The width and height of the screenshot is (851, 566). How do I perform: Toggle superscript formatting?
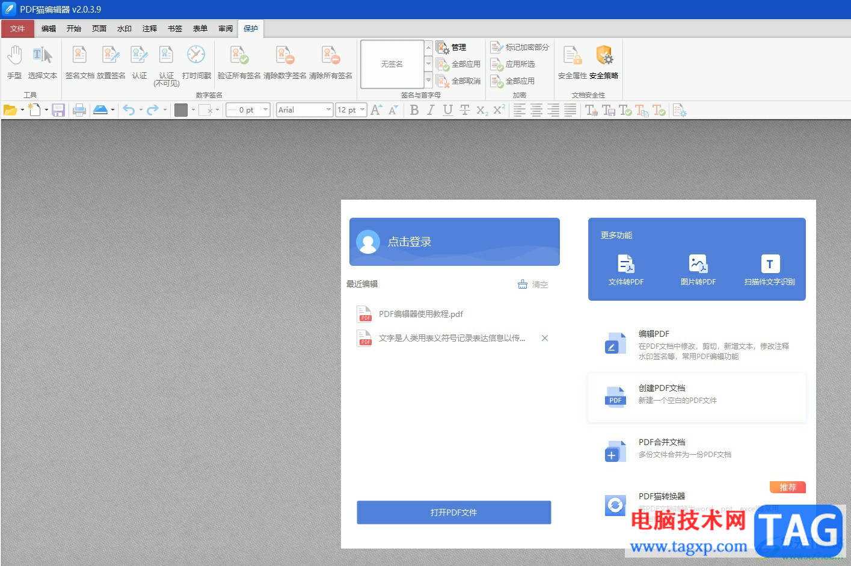(x=499, y=110)
